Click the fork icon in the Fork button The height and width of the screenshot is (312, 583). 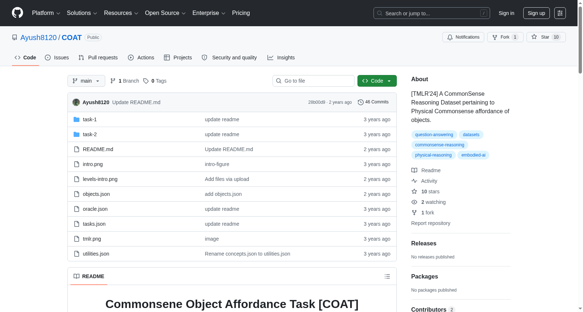(x=495, y=37)
